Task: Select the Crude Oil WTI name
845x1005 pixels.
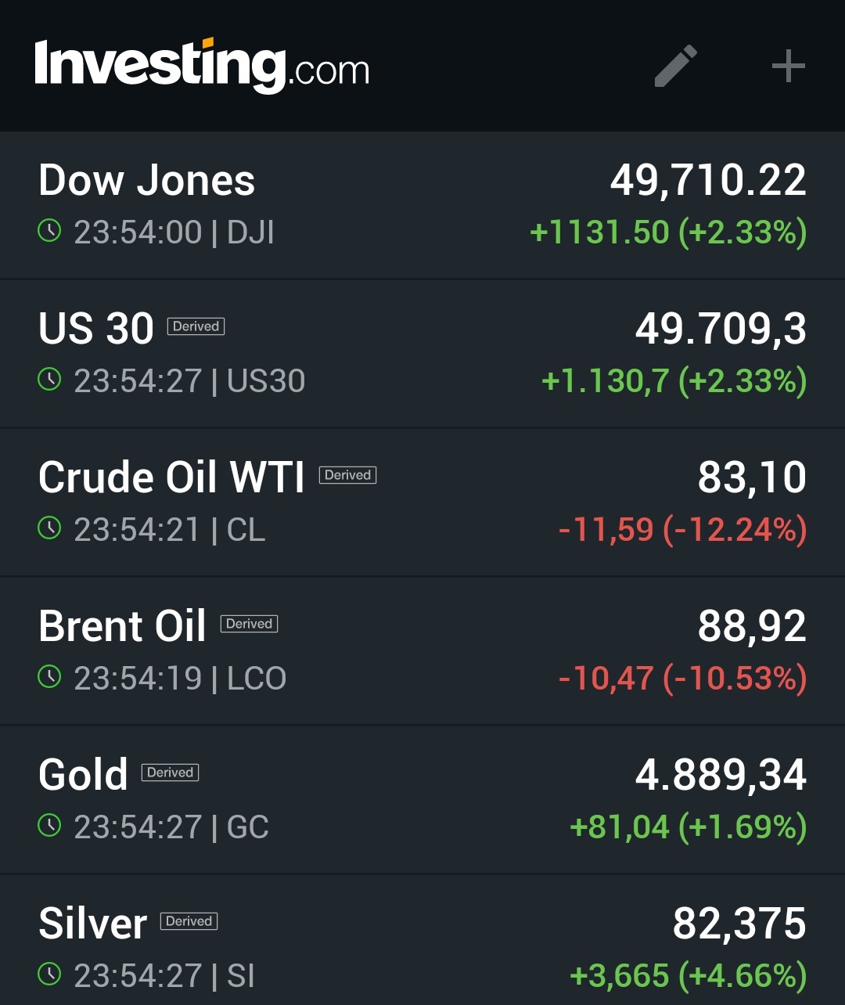Action: pyautogui.click(x=171, y=477)
